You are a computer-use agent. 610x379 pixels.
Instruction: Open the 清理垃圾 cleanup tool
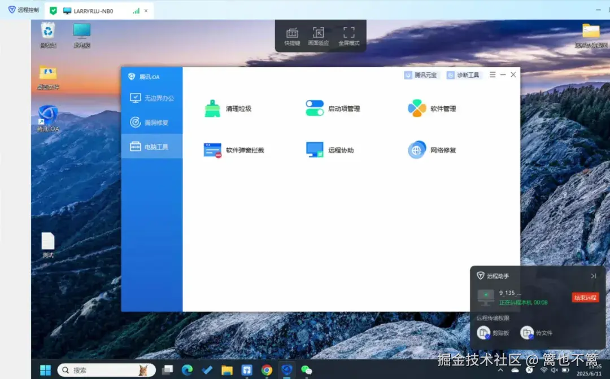click(x=226, y=108)
